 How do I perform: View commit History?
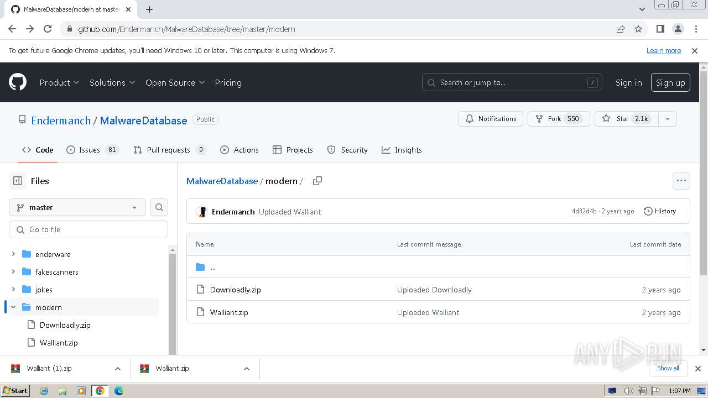point(660,211)
